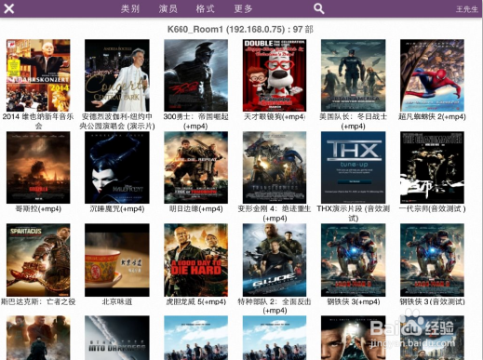Select the title 北京味道
This screenshot has height=360, width=483.
117,301
